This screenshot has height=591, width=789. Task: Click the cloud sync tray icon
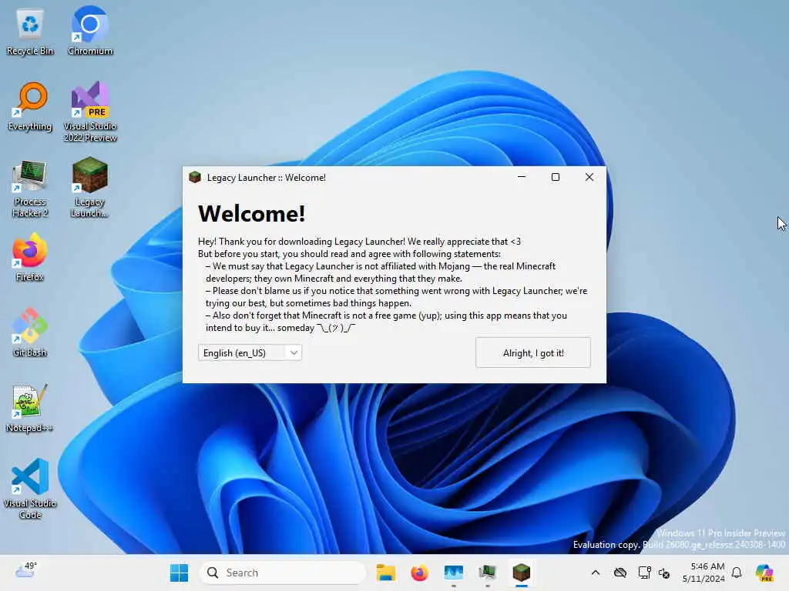coord(620,573)
